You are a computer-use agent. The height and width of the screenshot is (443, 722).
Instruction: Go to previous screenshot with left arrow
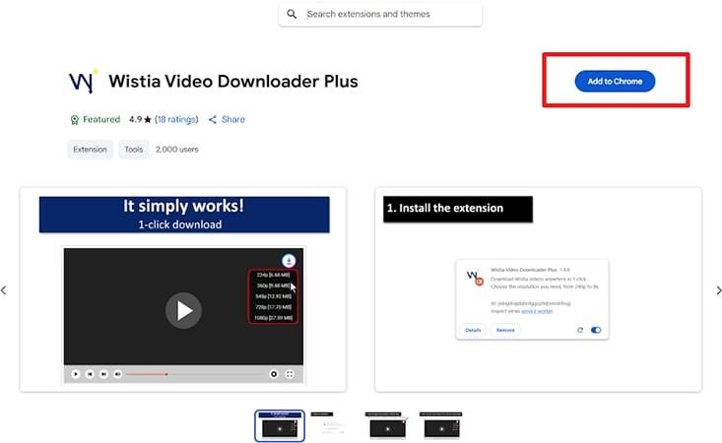coord(4,290)
